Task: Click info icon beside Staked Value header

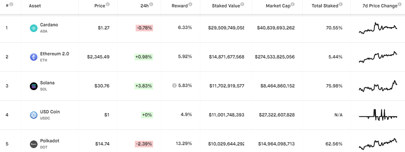Action: click(242, 4)
